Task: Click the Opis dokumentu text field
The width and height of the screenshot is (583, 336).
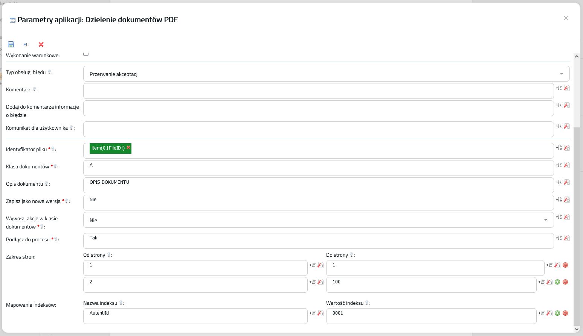Action: [x=318, y=185]
